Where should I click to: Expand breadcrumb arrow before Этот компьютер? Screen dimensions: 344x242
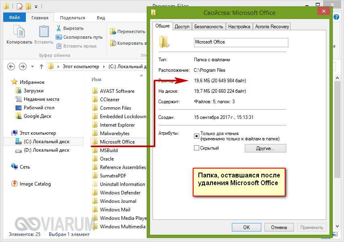point(58,67)
